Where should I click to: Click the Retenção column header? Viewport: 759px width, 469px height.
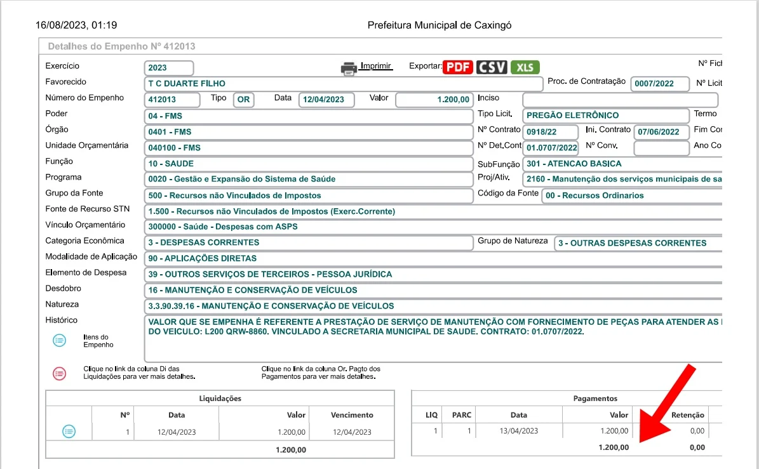point(688,415)
